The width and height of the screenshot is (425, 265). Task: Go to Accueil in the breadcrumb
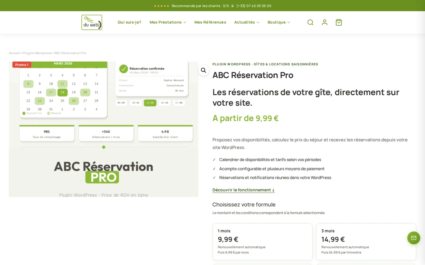[14, 53]
